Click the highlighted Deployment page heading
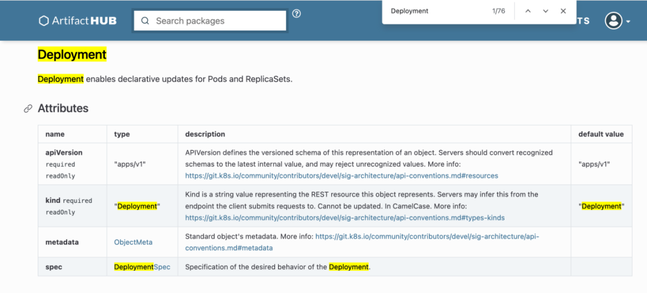This screenshot has height=293, width=647. 72,54
